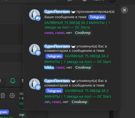Screen dimensions: 135x118
Task: Click the Telegram tag in the second notification
Action: pyautogui.click(x=54, y=56)
